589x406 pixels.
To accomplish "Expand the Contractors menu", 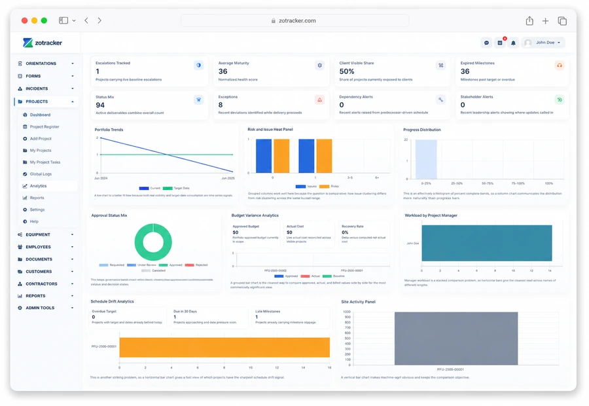I will tap(46, 284).
